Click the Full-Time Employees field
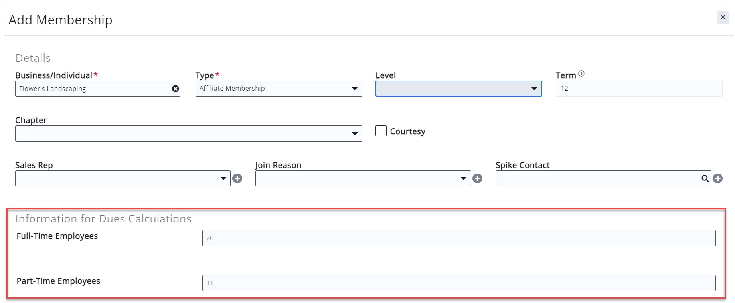Viewport: 735px width, 303px height. pos(458,238)
